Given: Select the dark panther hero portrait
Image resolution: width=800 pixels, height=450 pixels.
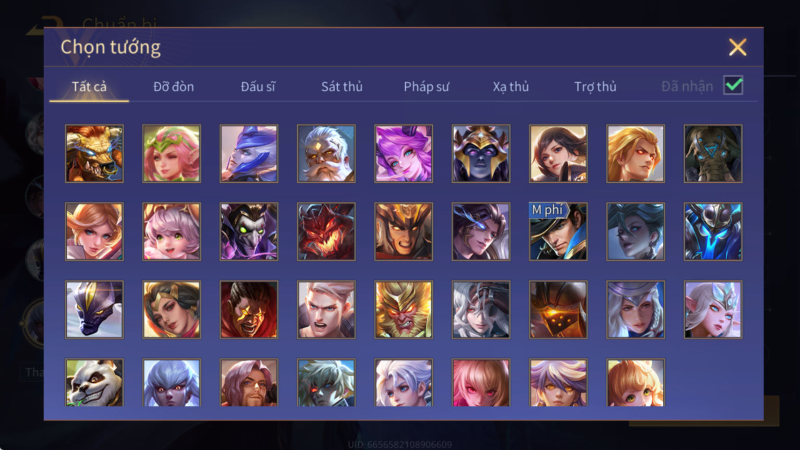Looking at the screenshot, I should pos(94,310).
